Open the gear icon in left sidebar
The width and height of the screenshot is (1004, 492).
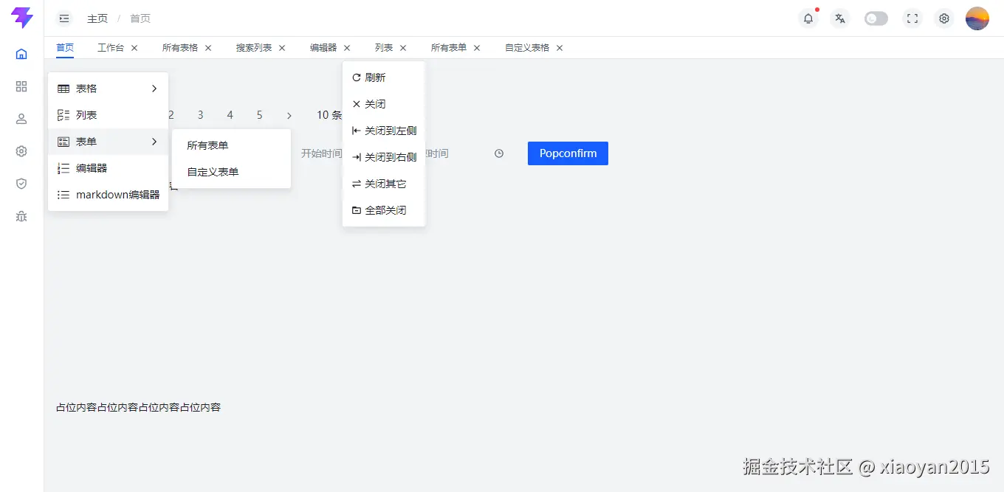point(21,151)
